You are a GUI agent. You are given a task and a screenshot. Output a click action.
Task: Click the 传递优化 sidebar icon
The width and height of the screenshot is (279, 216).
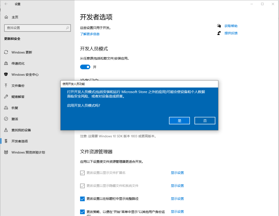point(6,63)
